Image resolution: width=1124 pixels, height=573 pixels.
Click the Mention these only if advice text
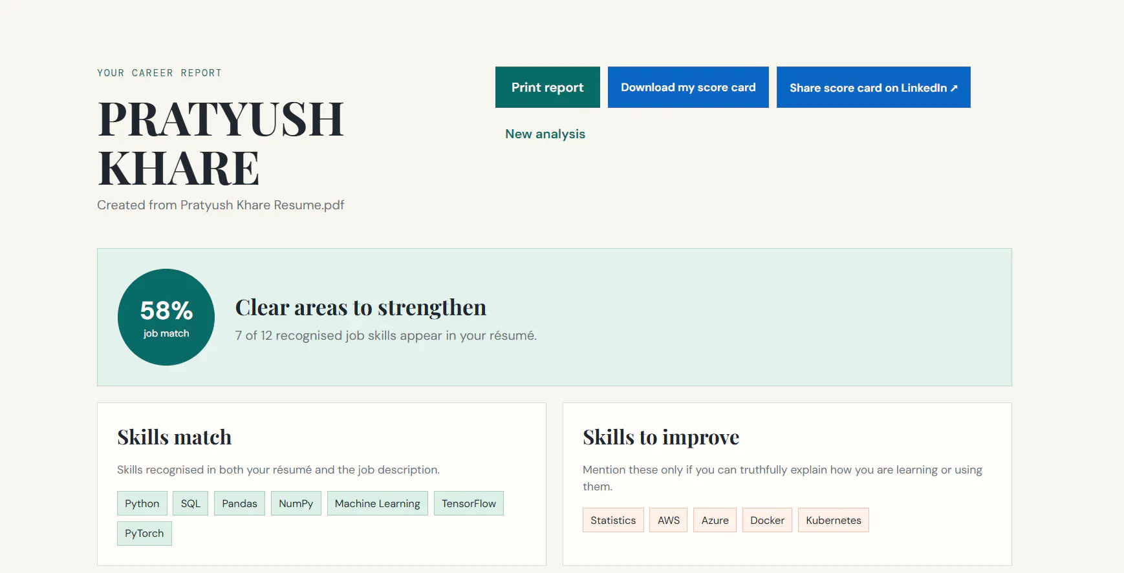pyautogui.click(x=783, y=478)
